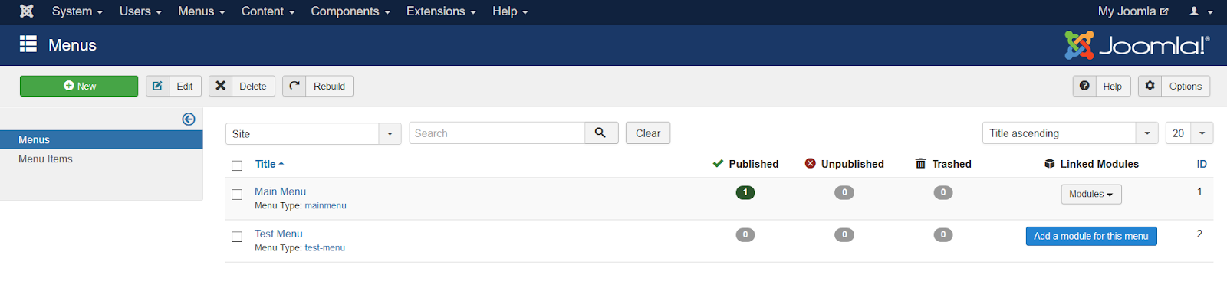Click the large Joomla! brand logo
Viewport: 1227px width, 288px height.
click(x=1137, y=45)
